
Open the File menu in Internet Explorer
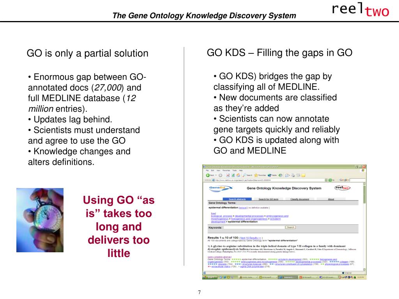(x=207, y=171)
